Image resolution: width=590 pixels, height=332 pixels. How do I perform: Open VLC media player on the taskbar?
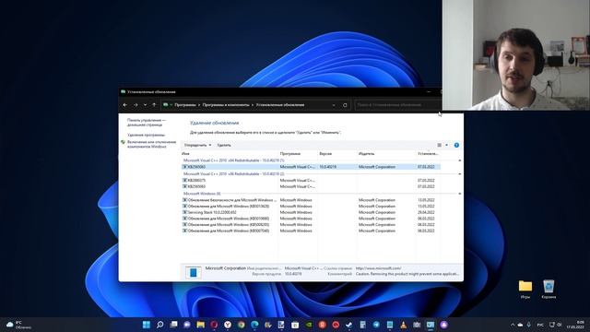(404, 325)
